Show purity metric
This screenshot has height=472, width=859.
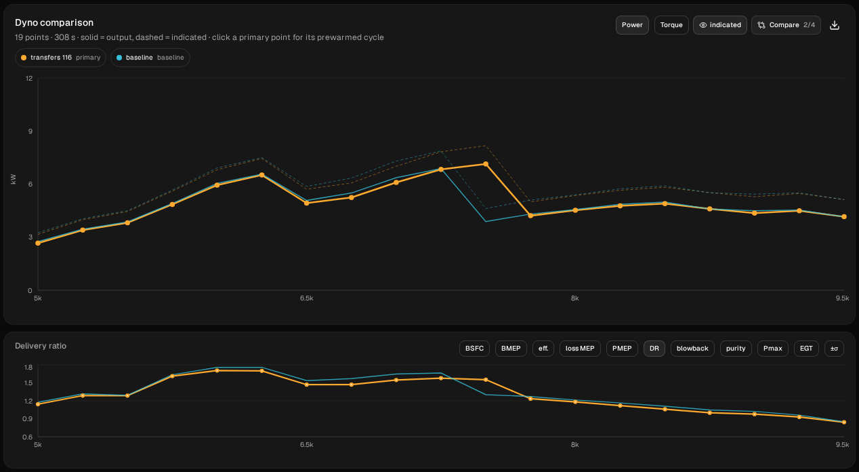tap(736, 349)
